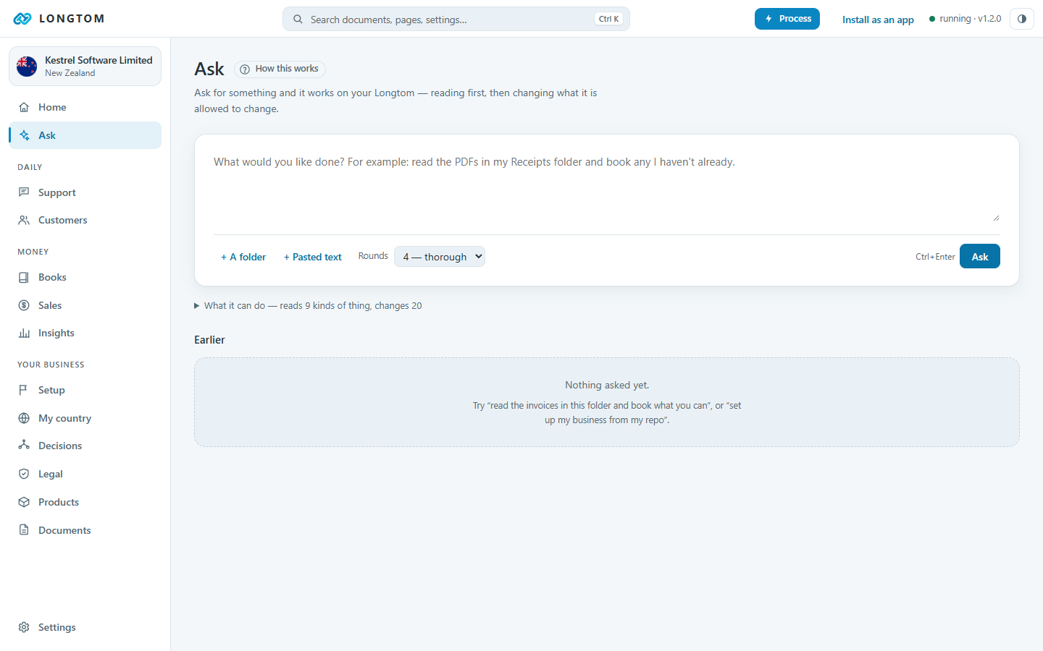Click the Settings gear icon
This screenshot has width=1043, height=651.
[x=24, y=627]
